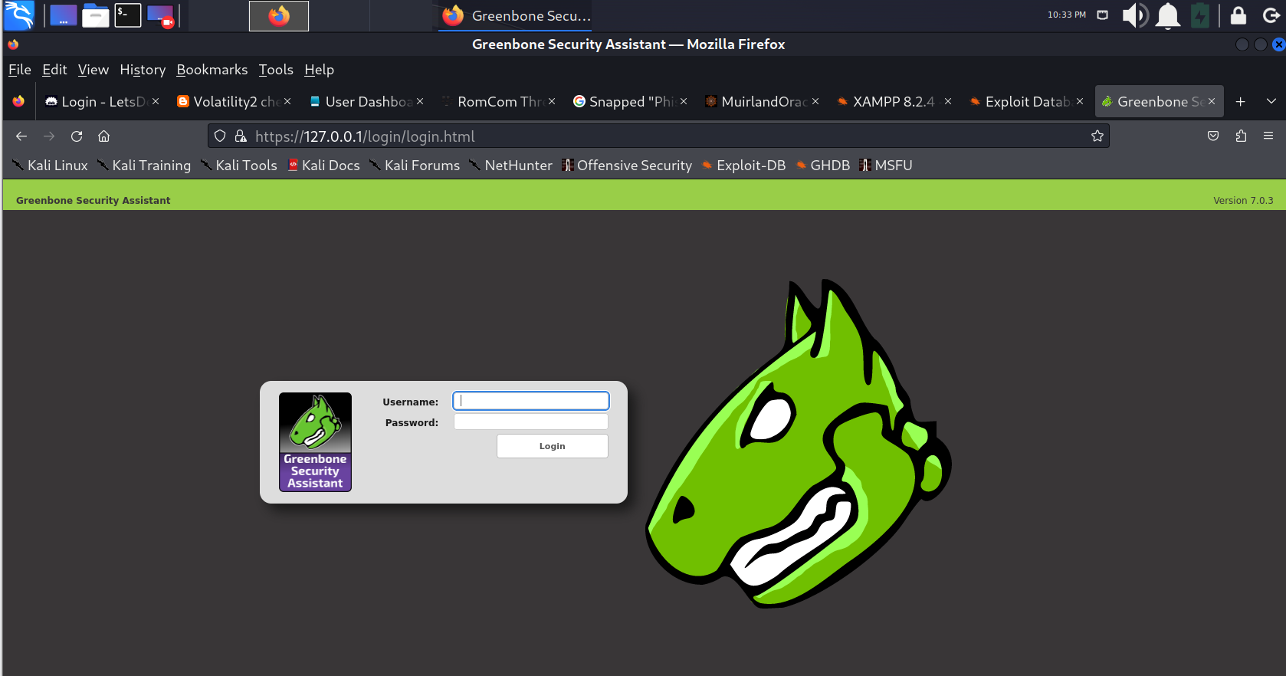Open the Kali dragon applications menu
This screenshot has height=676, width=1286.
pos(19,15)
